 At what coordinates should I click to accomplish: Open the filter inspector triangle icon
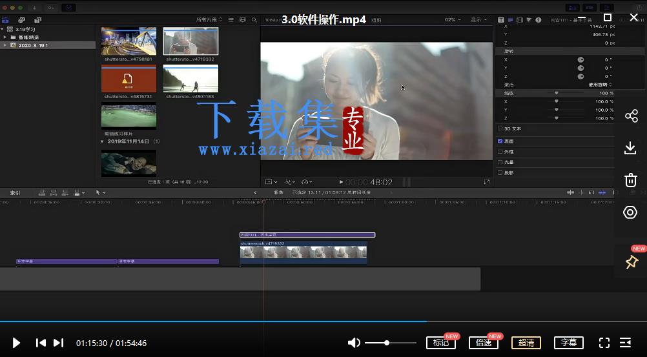tap(529, 20)
